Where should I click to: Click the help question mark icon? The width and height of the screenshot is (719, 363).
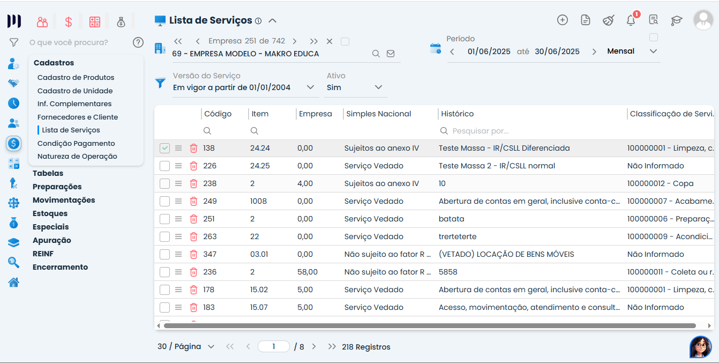(x=138, y=42)
